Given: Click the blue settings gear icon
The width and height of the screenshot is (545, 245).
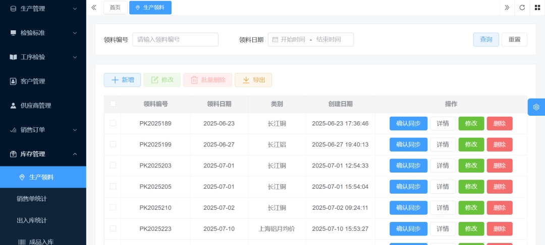Looking at the screenshot, I should point(536,107).
